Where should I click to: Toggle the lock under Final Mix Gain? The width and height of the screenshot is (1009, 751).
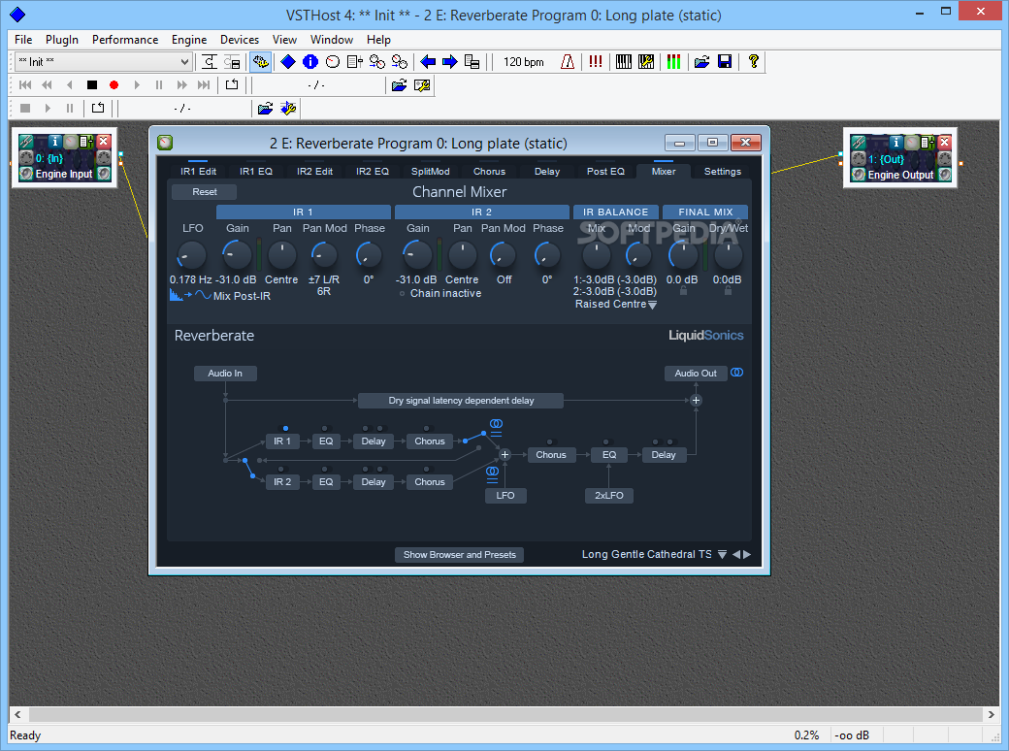(x=683, y=291)
